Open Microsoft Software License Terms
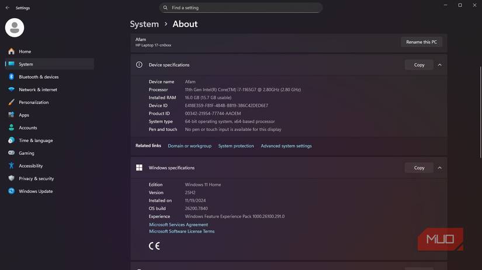The height and width of the screenshot is (270, 482). 182,231
